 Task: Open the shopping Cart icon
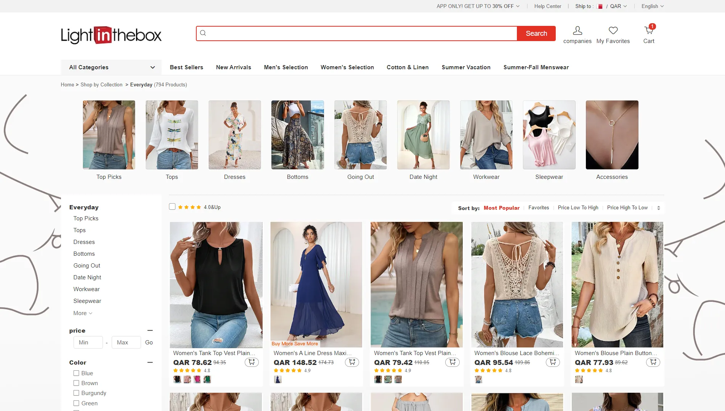tap(649, 30)
